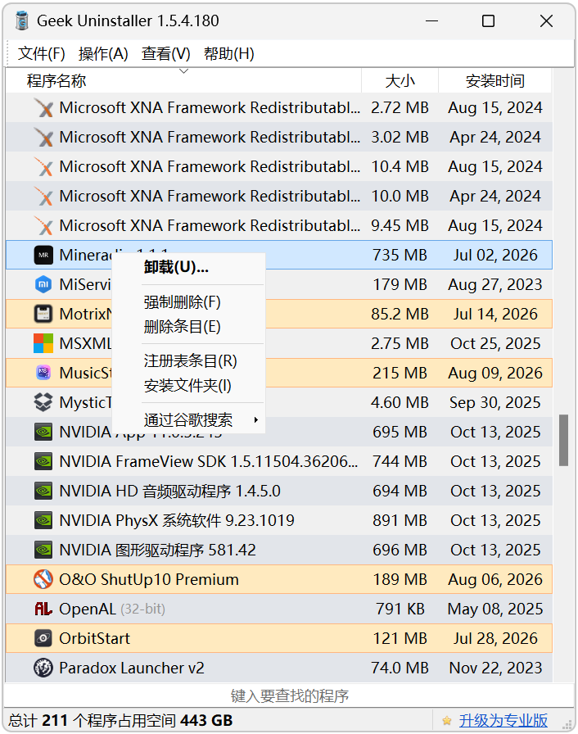Click the Jul 14, 2026 date cell
This screenshot has width=578, height=734.
495,314
